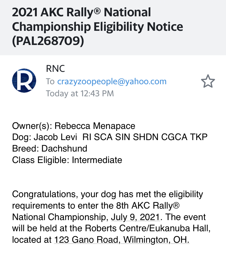
Task: Tap the email subject title
Action: point(97,27)
